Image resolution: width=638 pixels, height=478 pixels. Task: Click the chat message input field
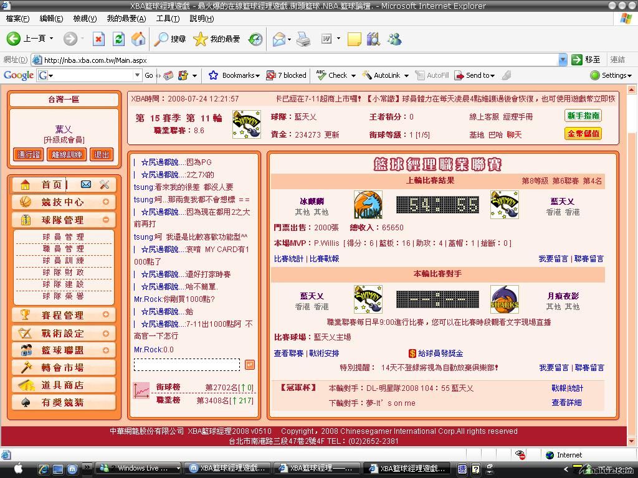[x=187, y=365]
